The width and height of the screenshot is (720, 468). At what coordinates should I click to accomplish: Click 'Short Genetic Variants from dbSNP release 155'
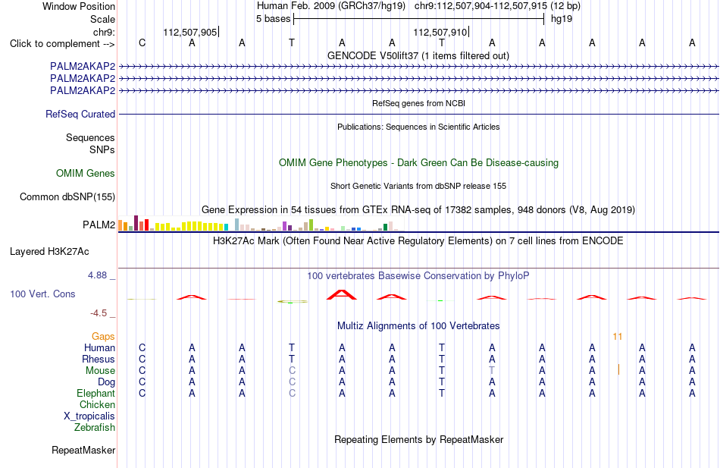[418, 186]
